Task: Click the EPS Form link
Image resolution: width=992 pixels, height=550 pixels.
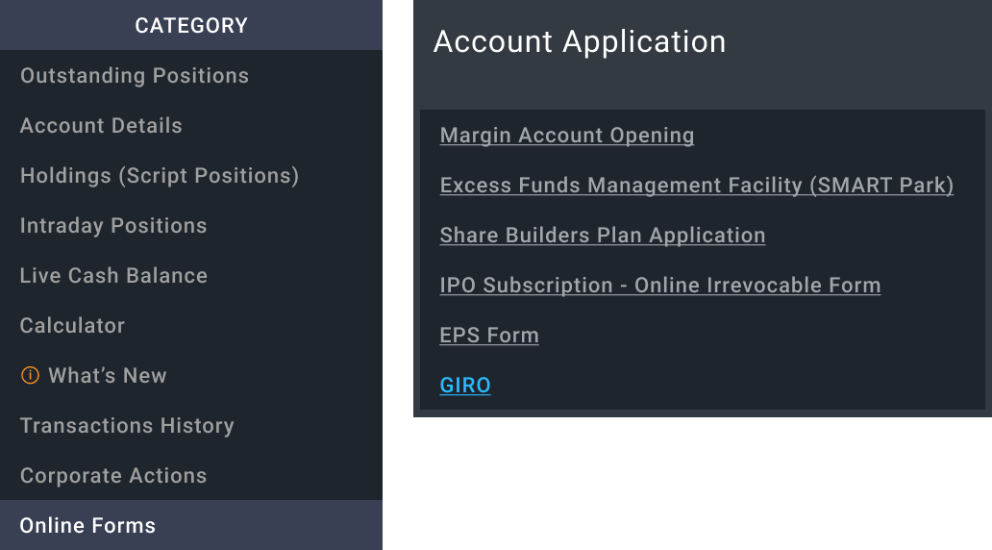Action: [x=489, y=336]
